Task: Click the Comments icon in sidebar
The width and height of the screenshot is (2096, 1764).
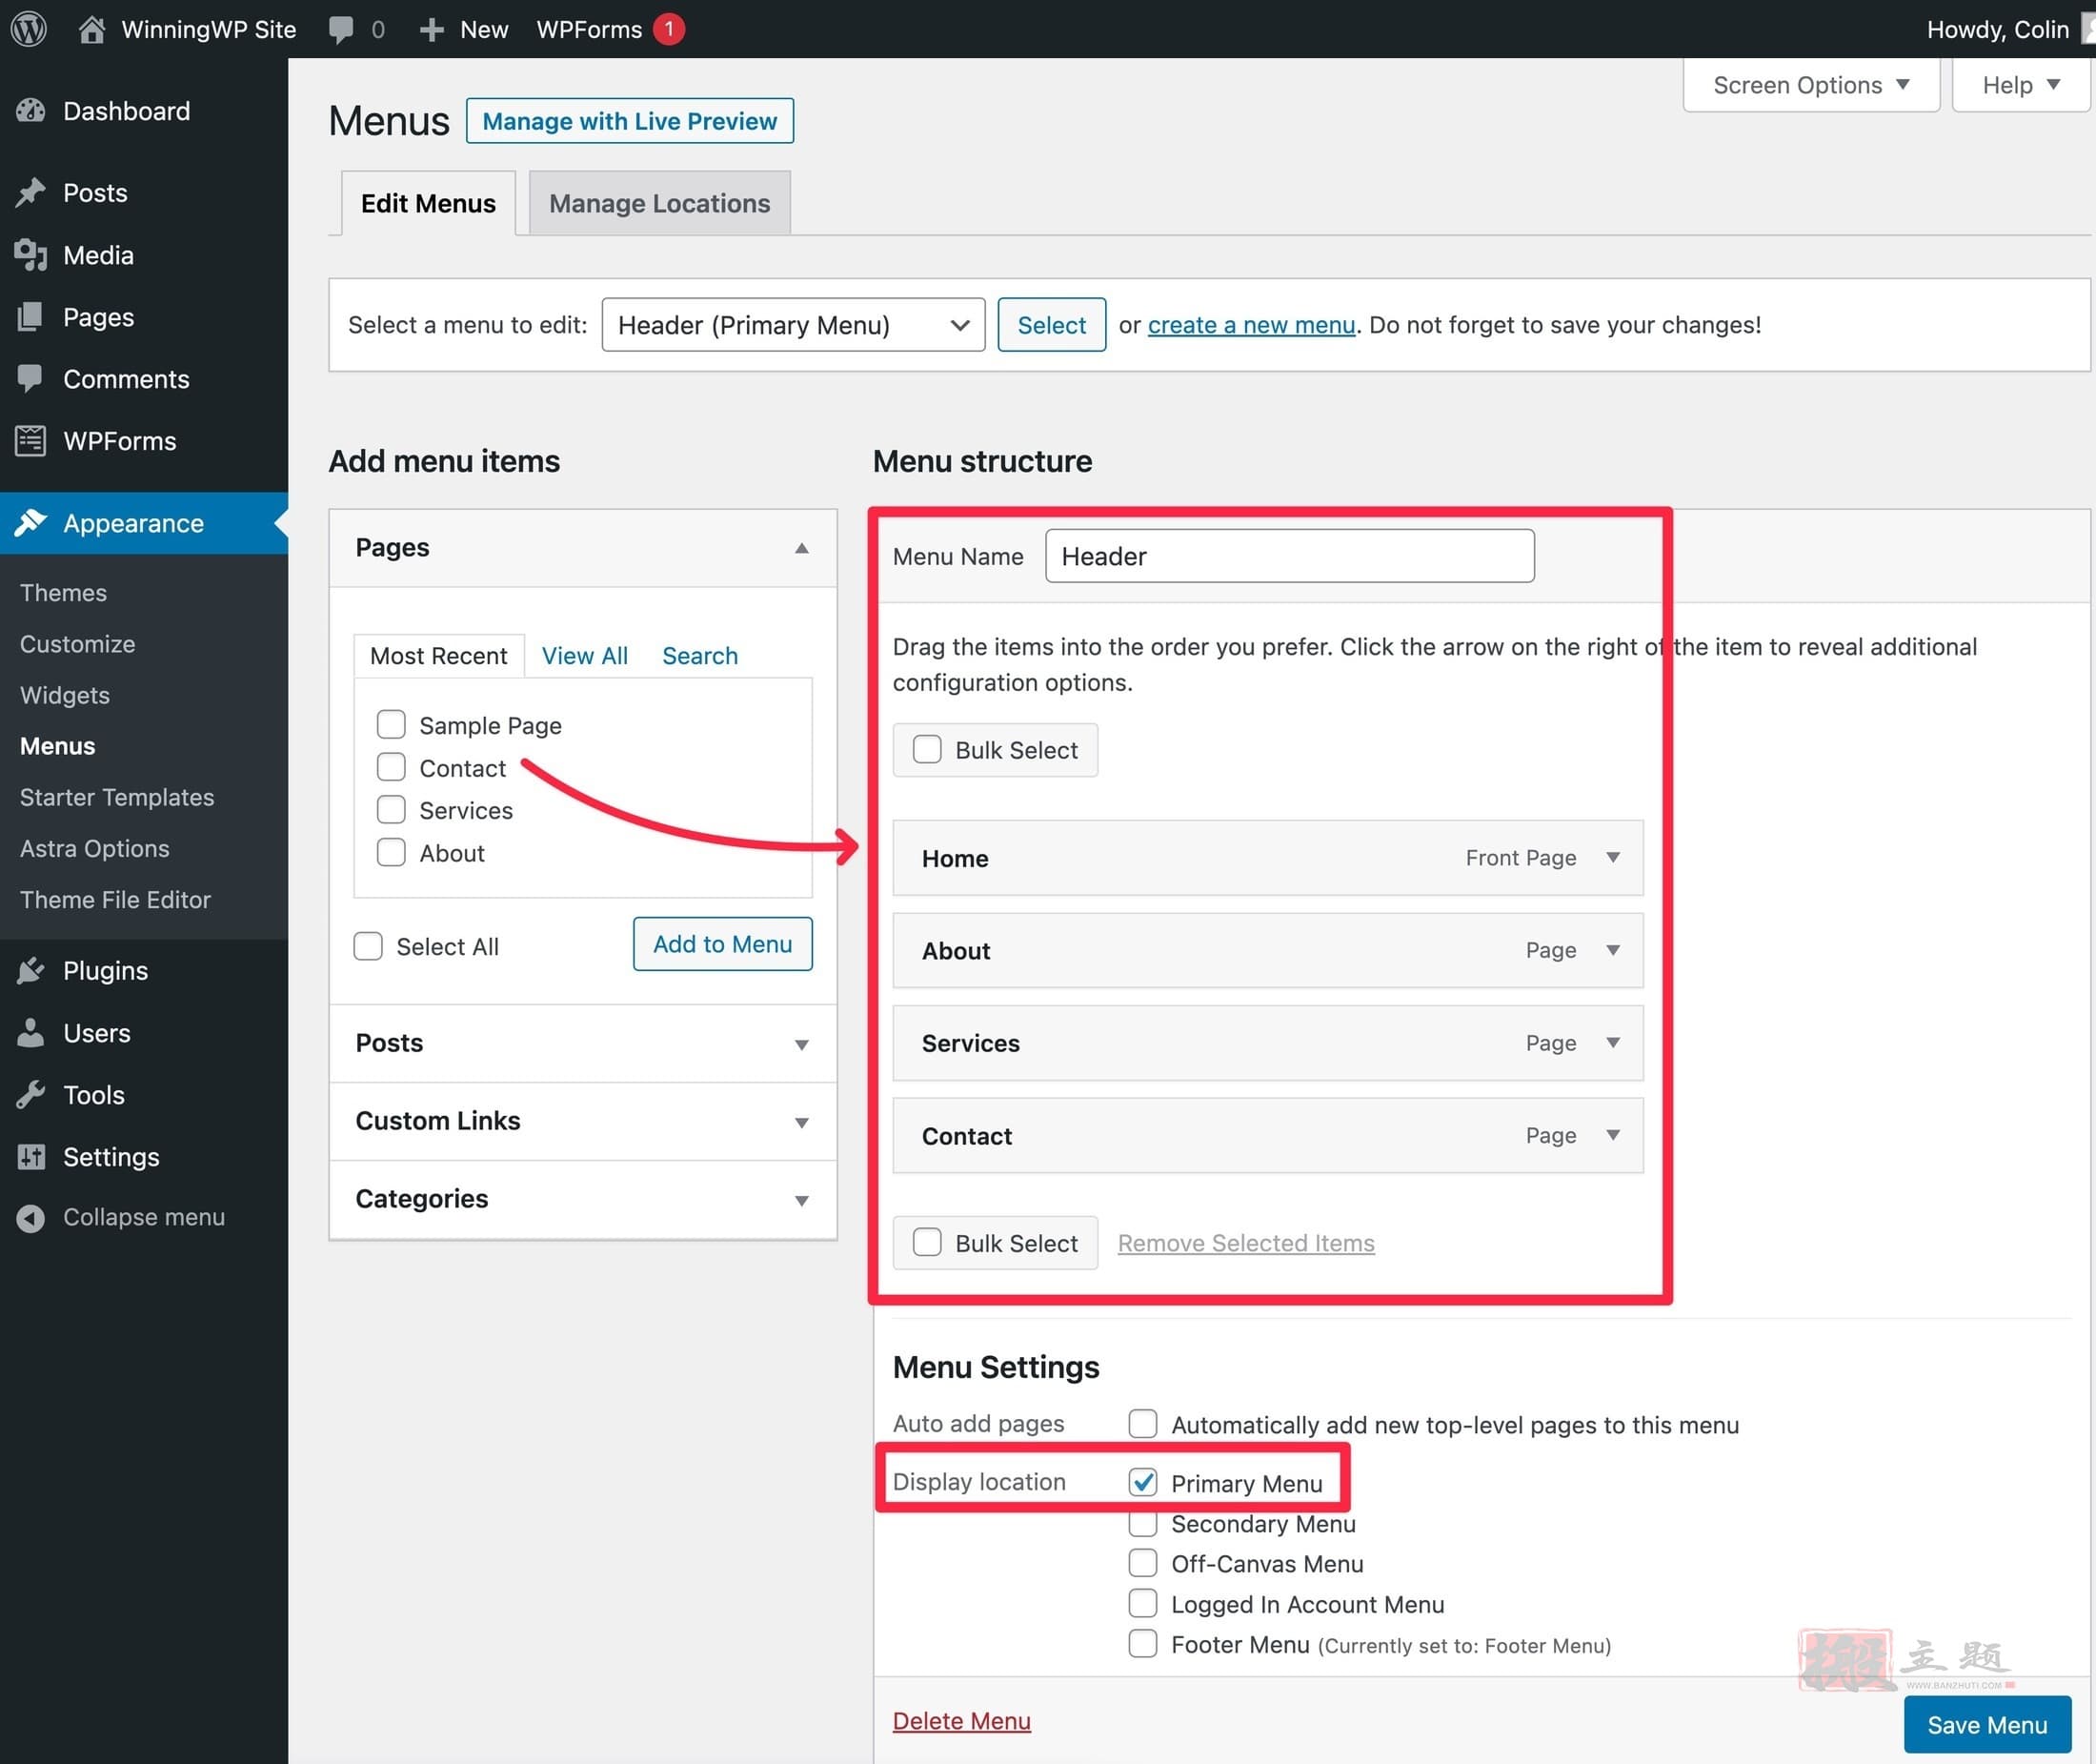Action: (31, 379)
